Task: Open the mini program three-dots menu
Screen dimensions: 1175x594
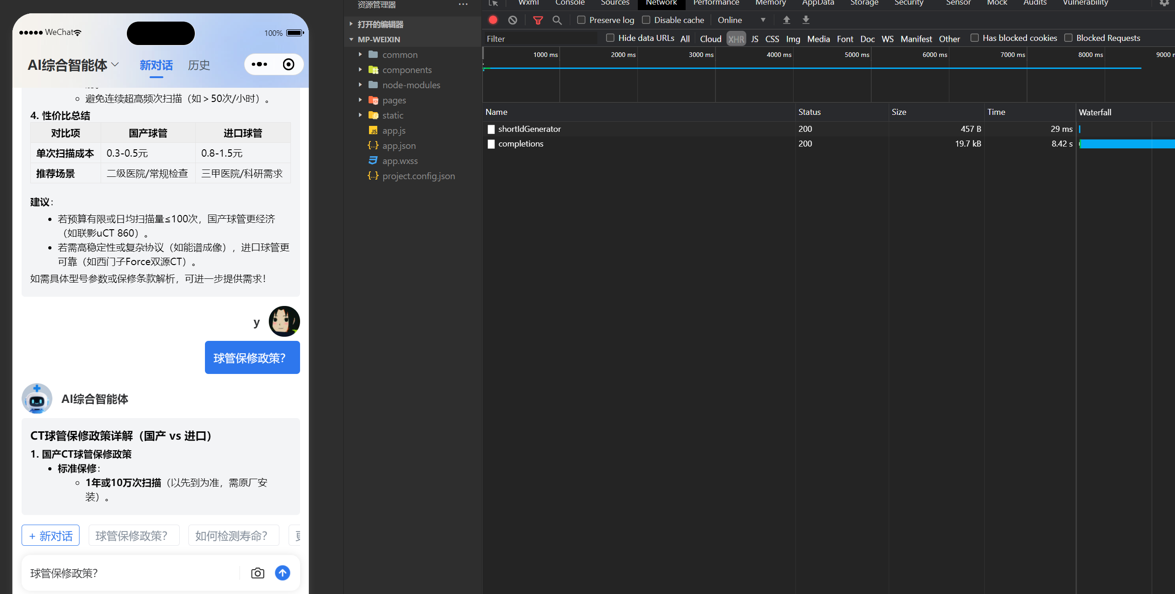Action: 259,64
